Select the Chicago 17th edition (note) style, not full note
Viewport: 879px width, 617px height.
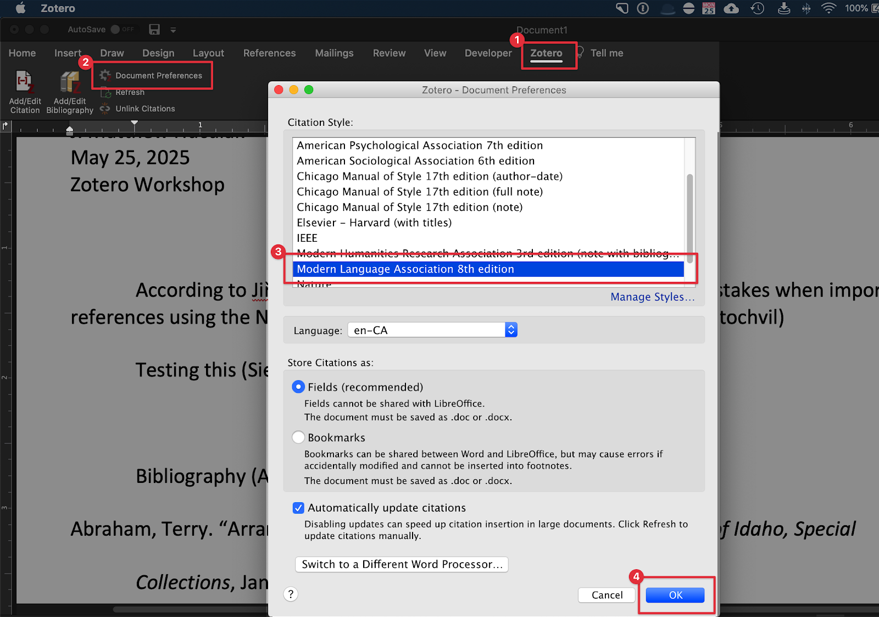pyautogui.click(x=488, y=207)
